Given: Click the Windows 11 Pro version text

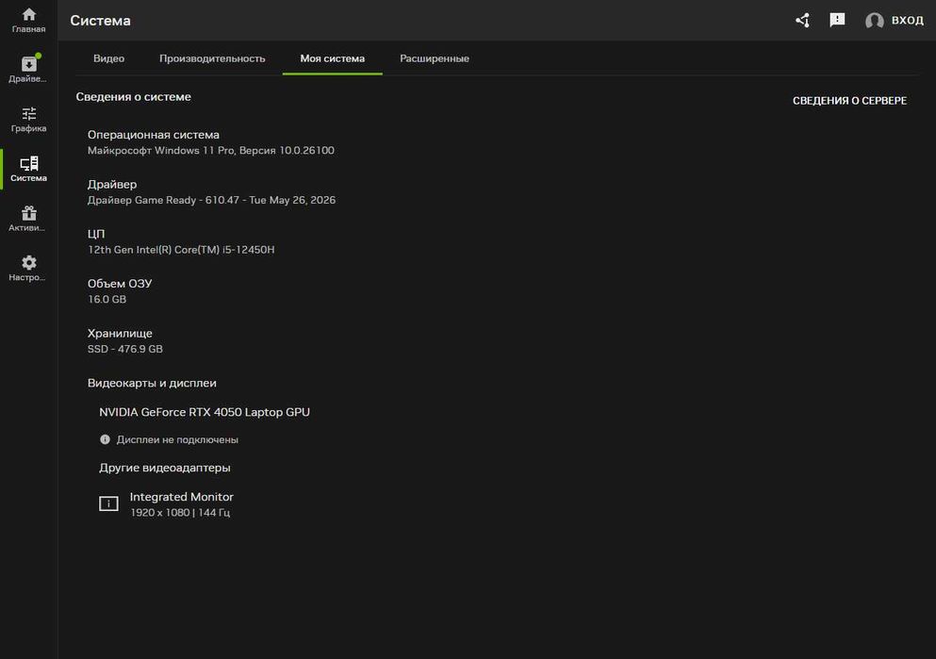Looking at the screenshot, I should click(211, 151).
